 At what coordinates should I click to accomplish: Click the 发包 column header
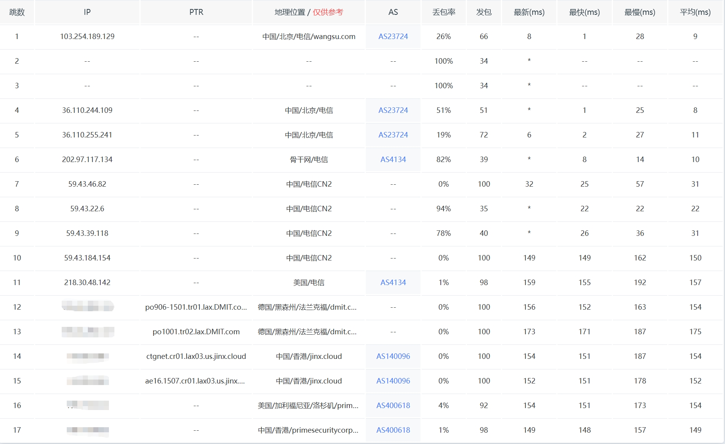[x=484, y=12]
